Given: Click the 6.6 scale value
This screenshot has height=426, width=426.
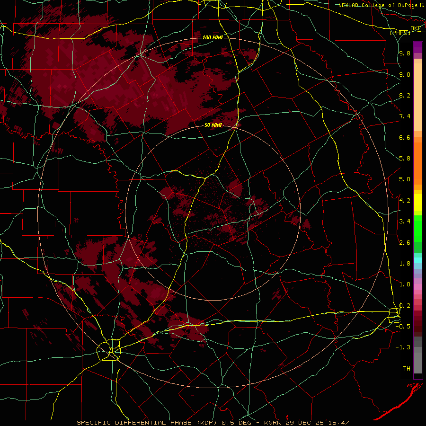Looking at the screenshot, I should pyautogui.click(x=405, y=137).
